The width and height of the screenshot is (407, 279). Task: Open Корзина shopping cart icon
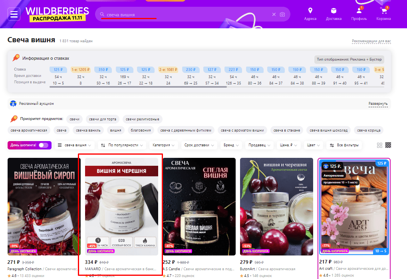[383, 11]
